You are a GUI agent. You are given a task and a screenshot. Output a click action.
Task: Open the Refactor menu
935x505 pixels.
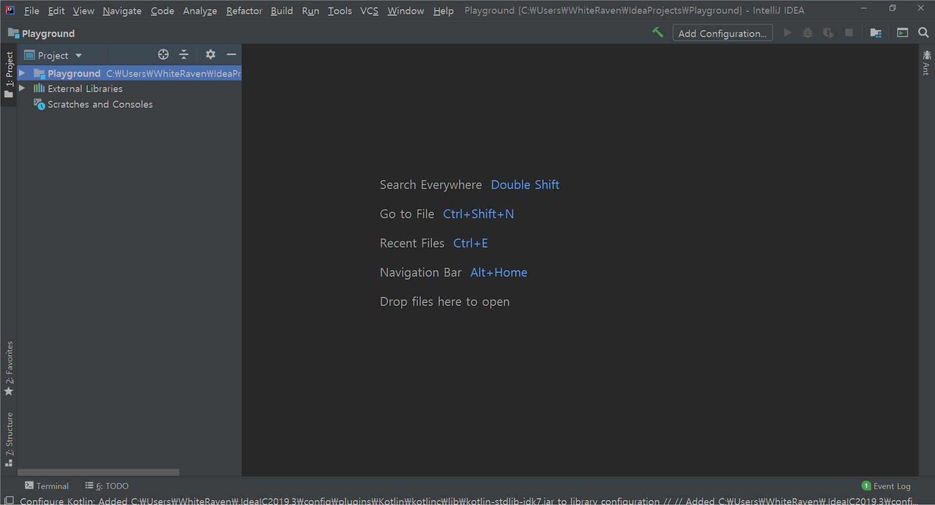click(244, 10)
